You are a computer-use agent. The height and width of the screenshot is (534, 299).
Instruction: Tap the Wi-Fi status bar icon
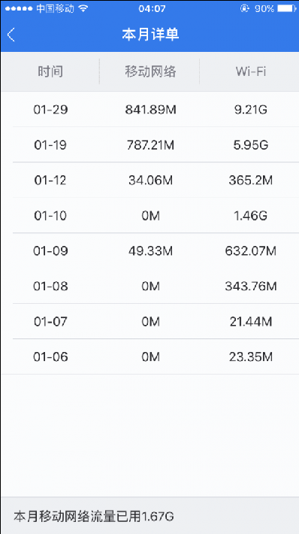[x=83, y=8]
